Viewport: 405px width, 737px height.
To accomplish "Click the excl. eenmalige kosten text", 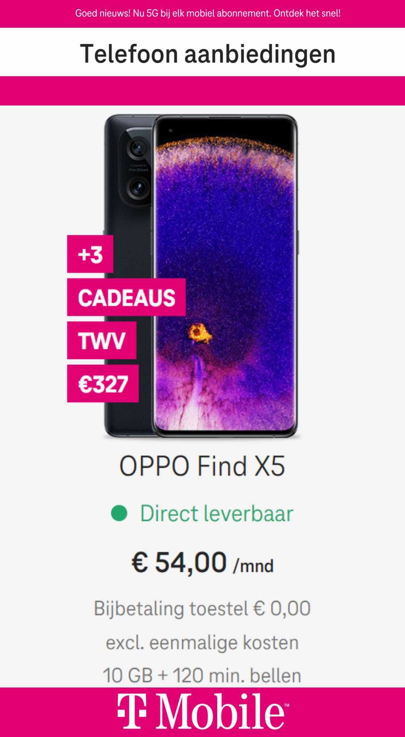I will pos(202,643).
